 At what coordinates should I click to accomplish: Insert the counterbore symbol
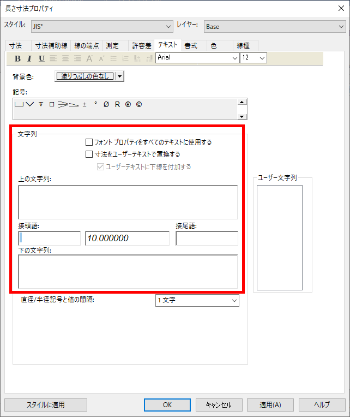pyautogui.click(x=19, y=104)
